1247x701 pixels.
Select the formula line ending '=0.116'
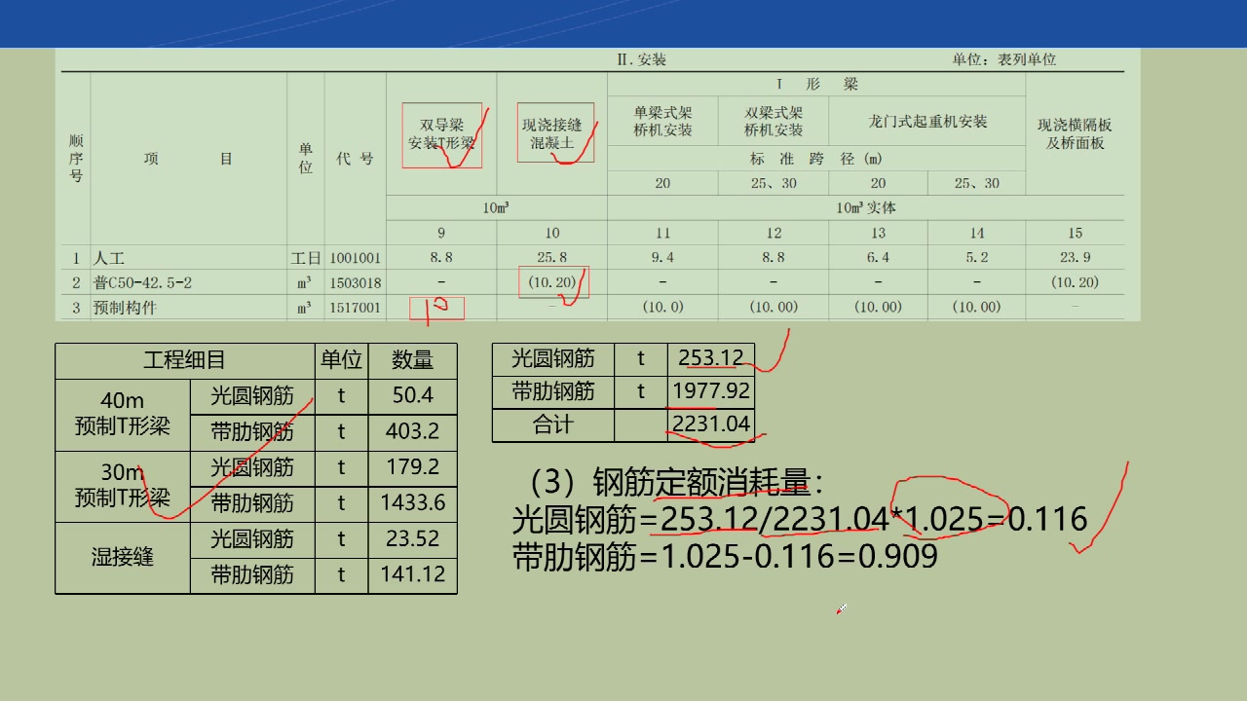pos(800,519)
